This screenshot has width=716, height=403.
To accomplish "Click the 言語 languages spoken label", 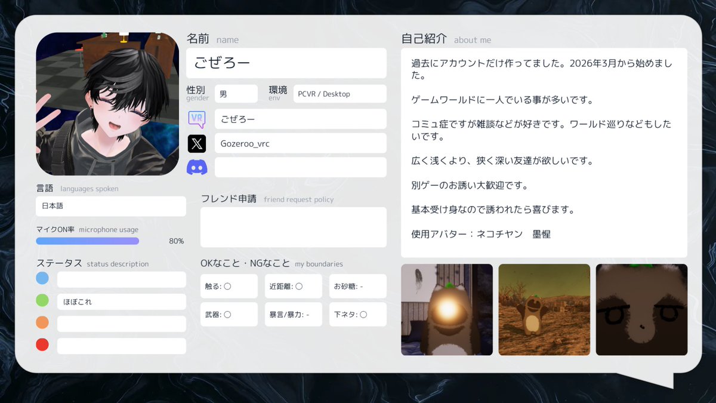I will click(77, 188).
